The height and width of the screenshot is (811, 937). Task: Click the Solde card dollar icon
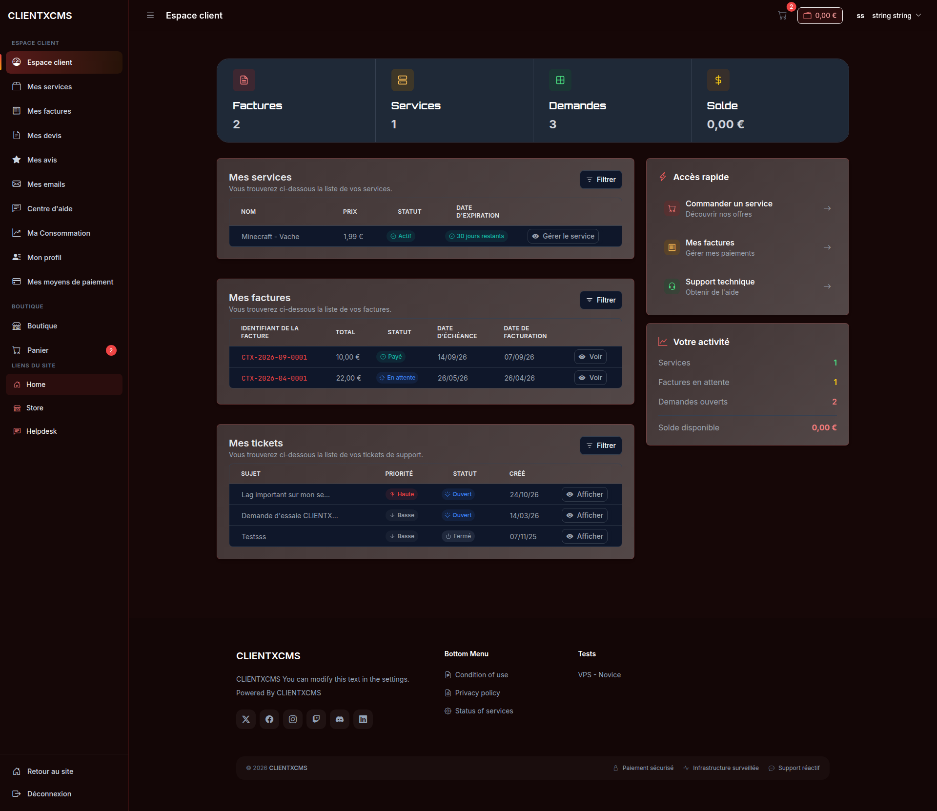point(718,80)
